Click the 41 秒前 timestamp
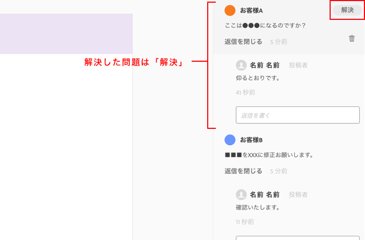The height and width of the screenshot is (240, 365). pyautogui.click(x=245, y=92)
